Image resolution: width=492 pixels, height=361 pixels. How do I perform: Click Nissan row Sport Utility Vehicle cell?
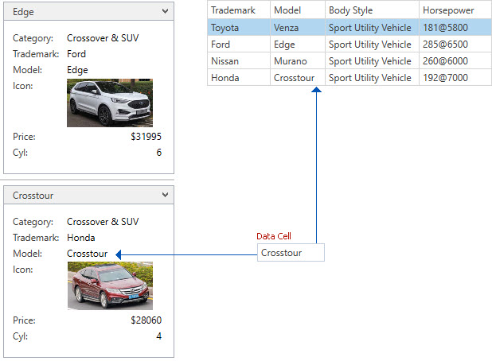[372, 60]
